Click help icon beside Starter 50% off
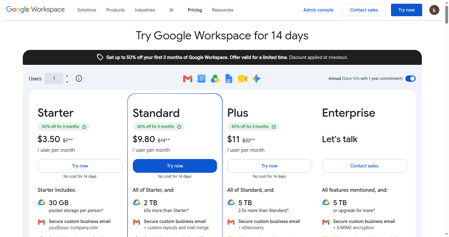449x237 pixels. [84, 127]
